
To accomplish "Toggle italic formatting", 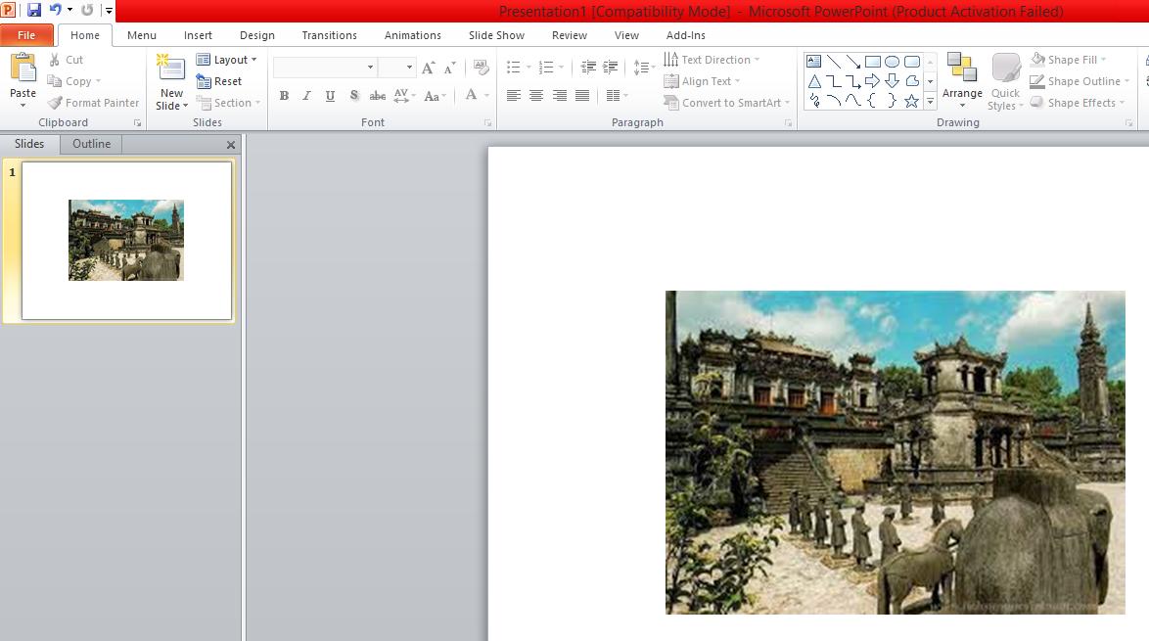I will (306, 96).
